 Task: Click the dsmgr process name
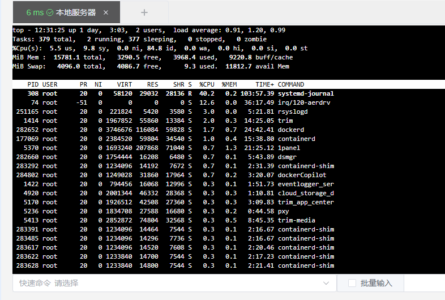[x=287, y=157]
